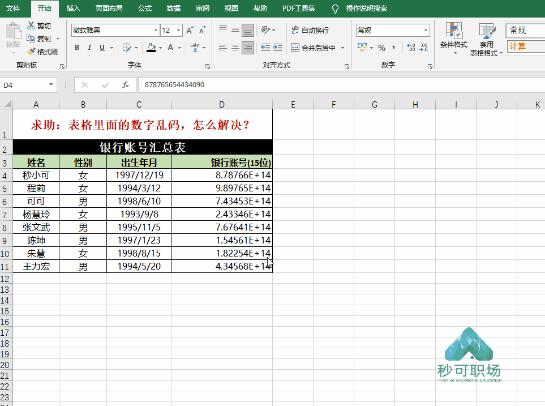Open the font name dropdown
The height and width of the screenshot is (406, 545).
point(155,29)
